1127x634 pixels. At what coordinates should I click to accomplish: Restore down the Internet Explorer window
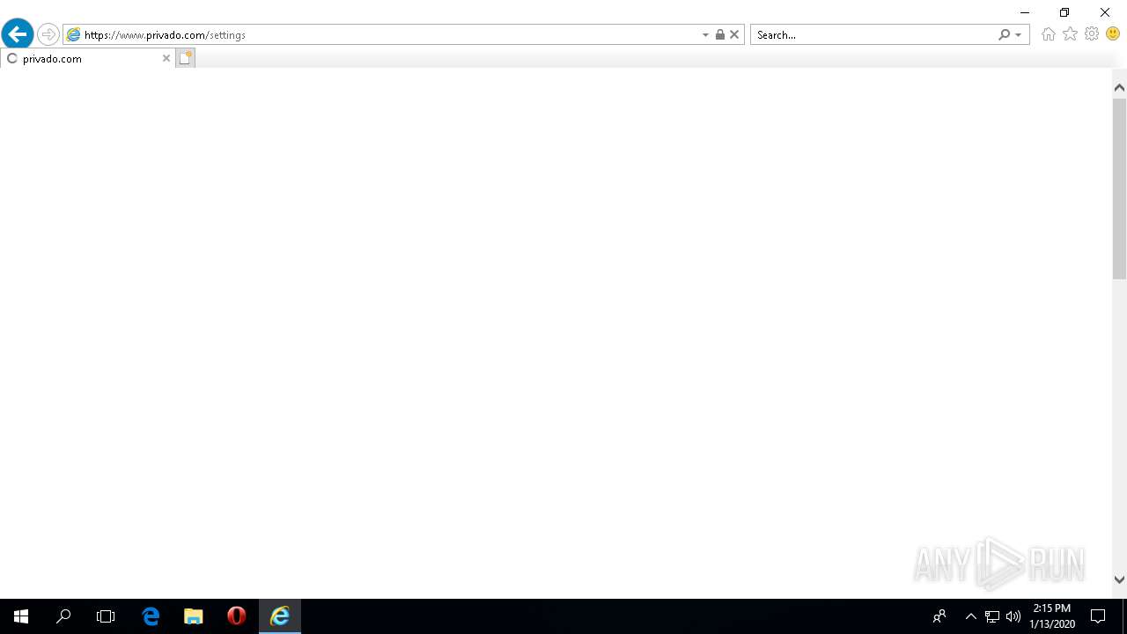pyautogui.click(x=1064, y=12)
